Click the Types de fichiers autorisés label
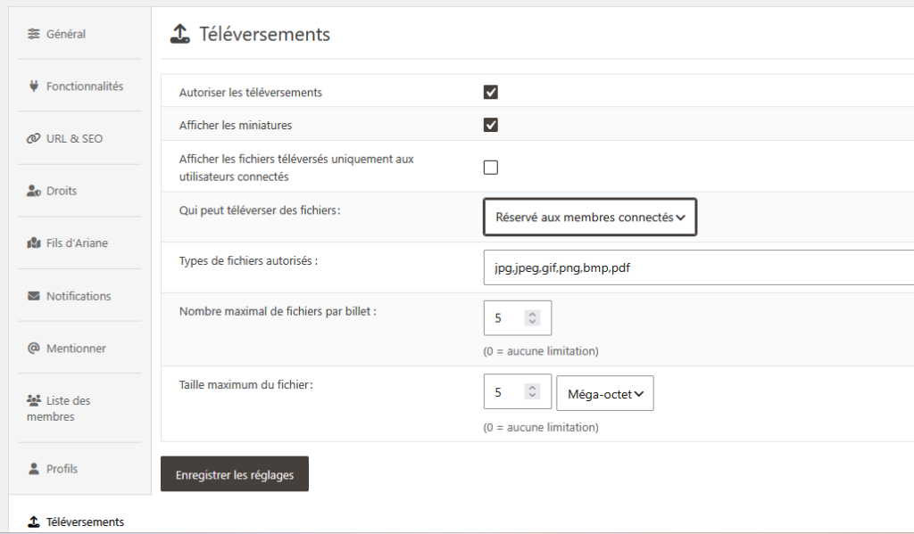This screenshot has height=534, width=914. (x=248, y=261)
